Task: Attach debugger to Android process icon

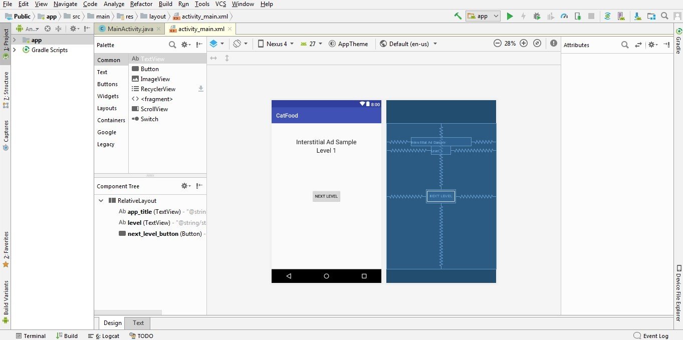Action: pos(578,16)
